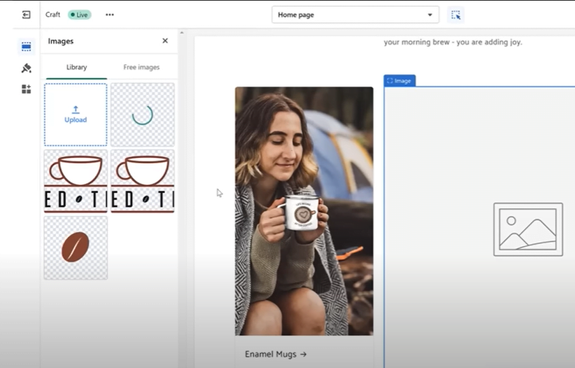
Task: Click the loading image thumbnail
Action: pyautogui.click(x=143, y=114)
